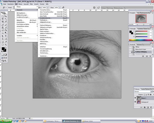
Task: Switch to the Kanäle tab
Action: coord(143,89)
